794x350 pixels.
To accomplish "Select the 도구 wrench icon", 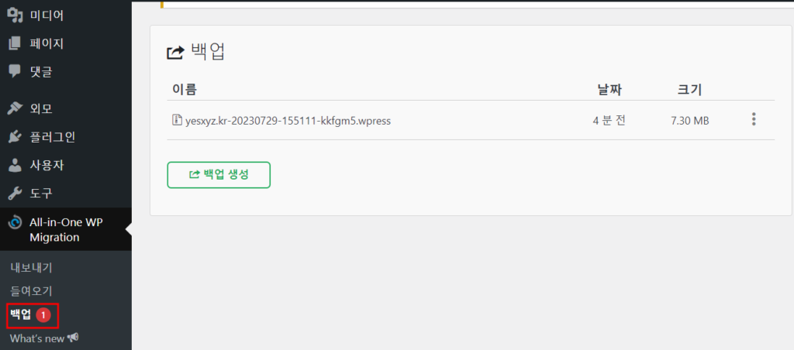I will click(16, 194).
